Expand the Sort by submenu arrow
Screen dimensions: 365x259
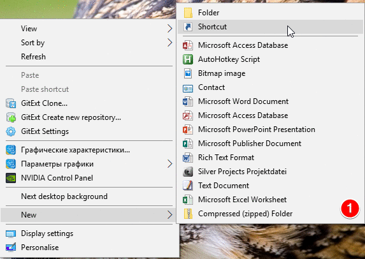coord(169,43)
